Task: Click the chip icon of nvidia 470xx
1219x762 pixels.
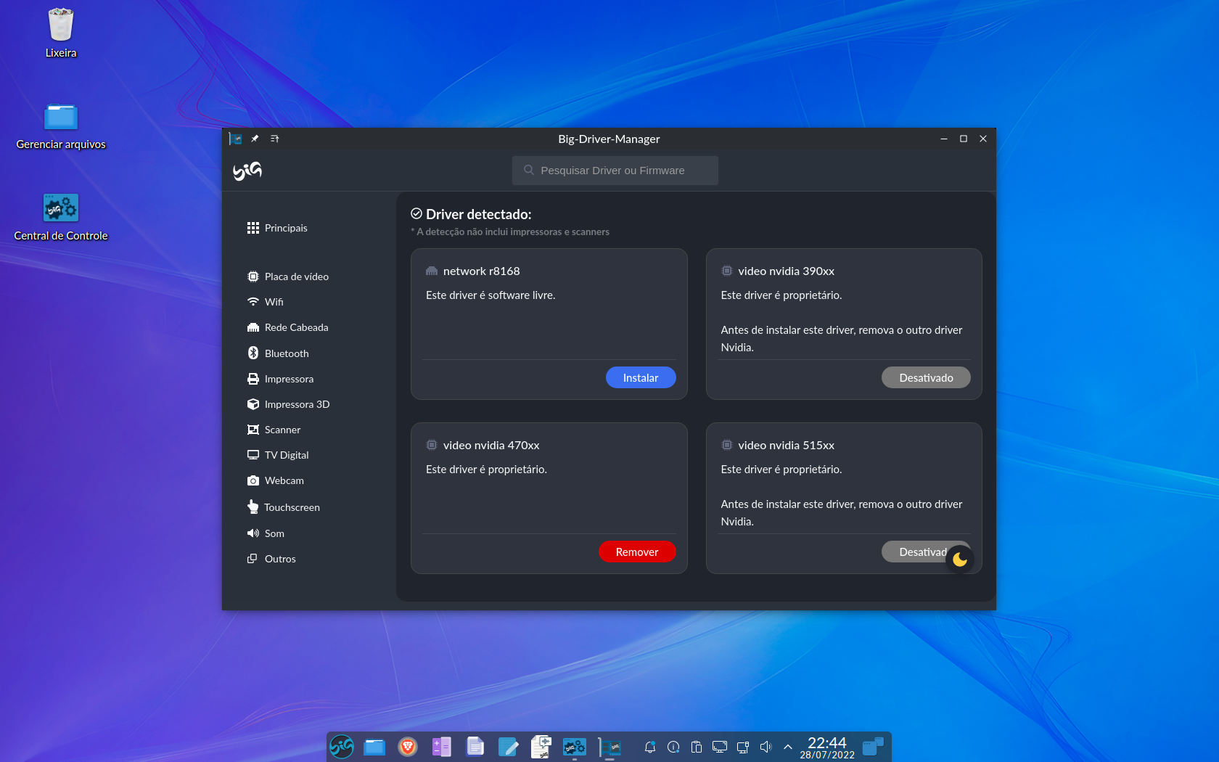Action: tap(432, 446)
